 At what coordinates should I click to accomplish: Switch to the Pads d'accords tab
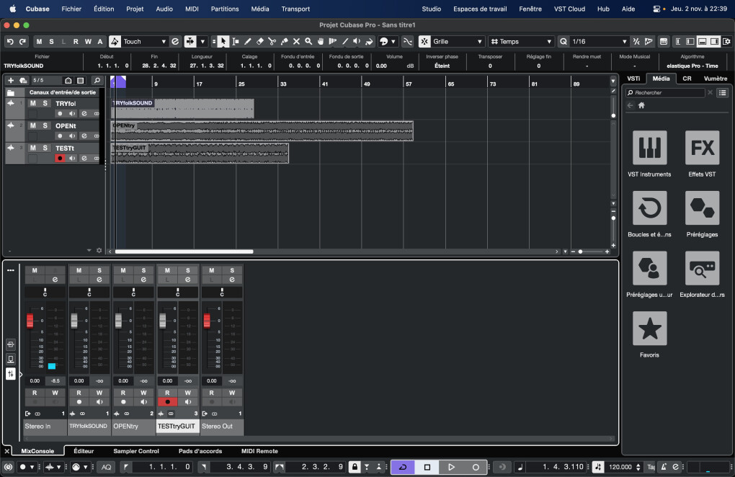click(x=200, y=451)
